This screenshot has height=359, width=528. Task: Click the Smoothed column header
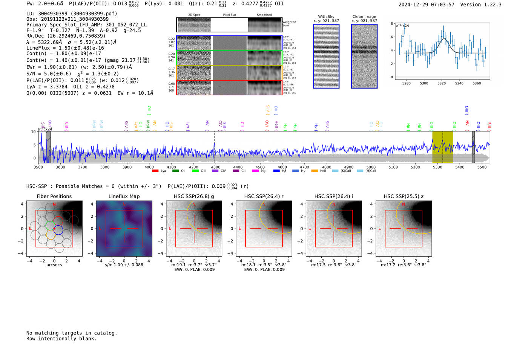(x=264, y=15)
